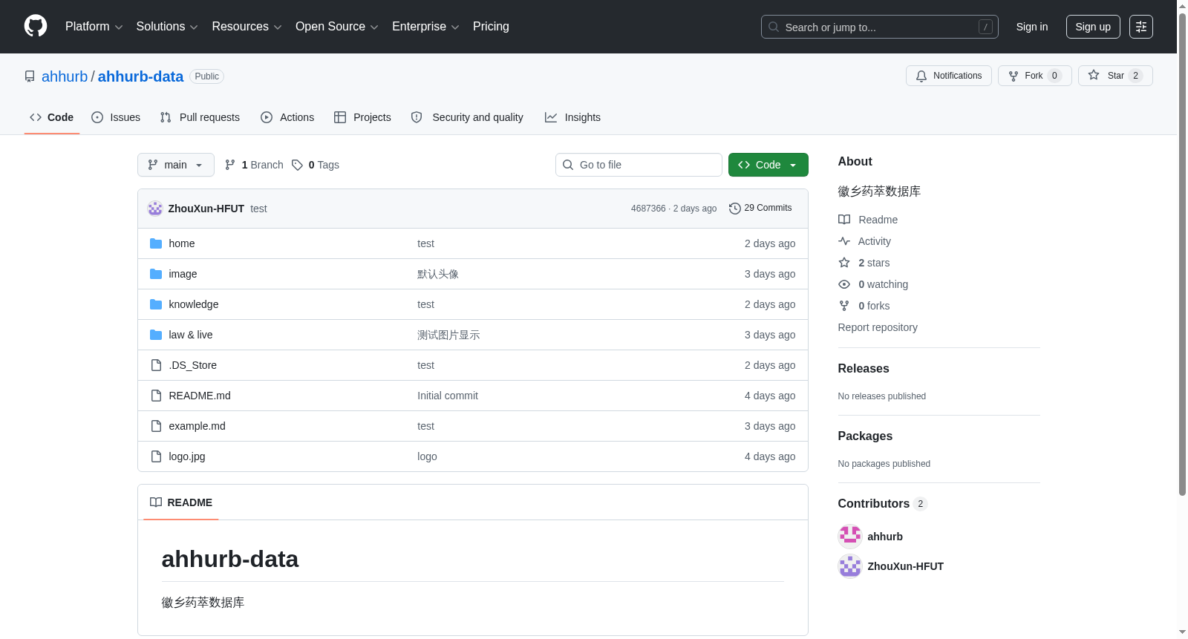Image resolution: width=1188 pixels, height=639 pixels.
Task: Click the fork icon beside 0 forks
Action: (844, 306)
